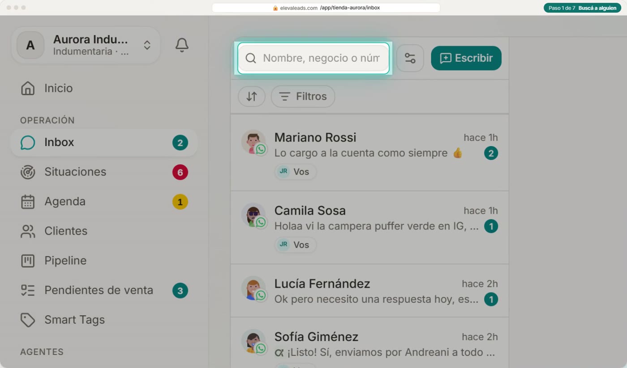This screenshot has height=368, width=627.
Task: Go to Inicio in the sidebar
Action: point(104,88)
